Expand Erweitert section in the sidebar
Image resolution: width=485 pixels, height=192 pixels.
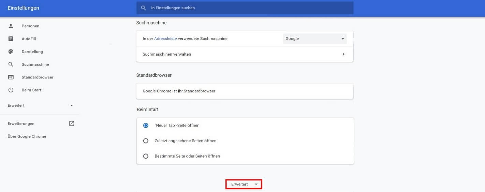coord(40,105)
